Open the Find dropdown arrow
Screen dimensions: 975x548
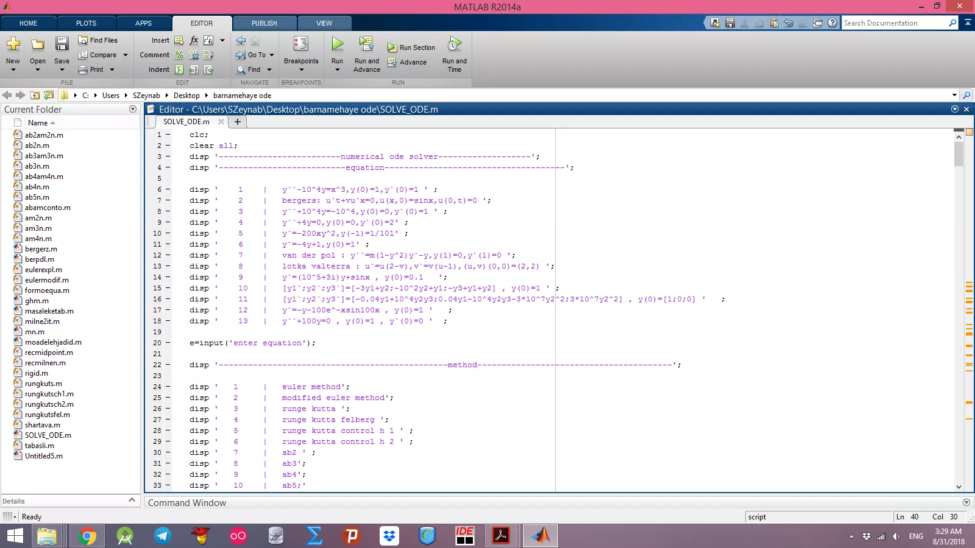point(269,69)
